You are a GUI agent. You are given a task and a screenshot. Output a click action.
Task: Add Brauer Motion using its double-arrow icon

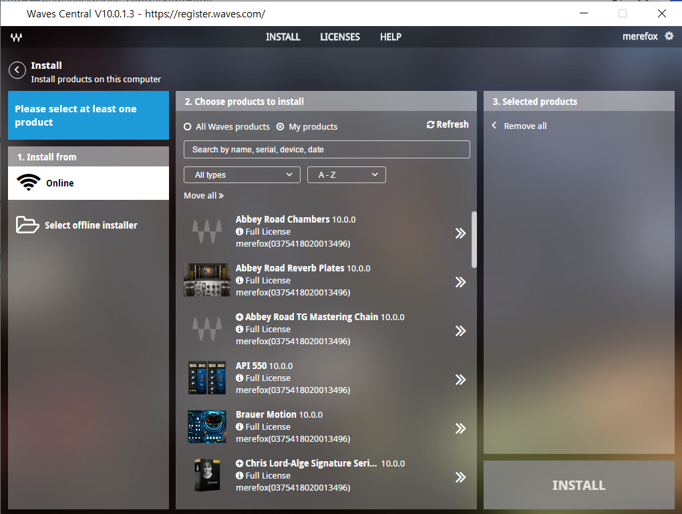[460, 428]
